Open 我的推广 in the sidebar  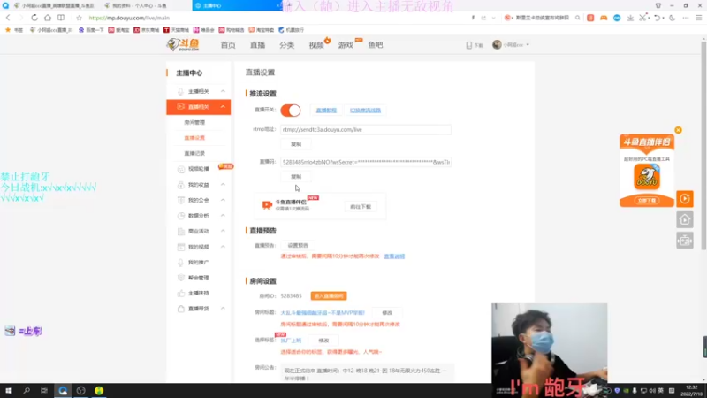tap(198, 262)
